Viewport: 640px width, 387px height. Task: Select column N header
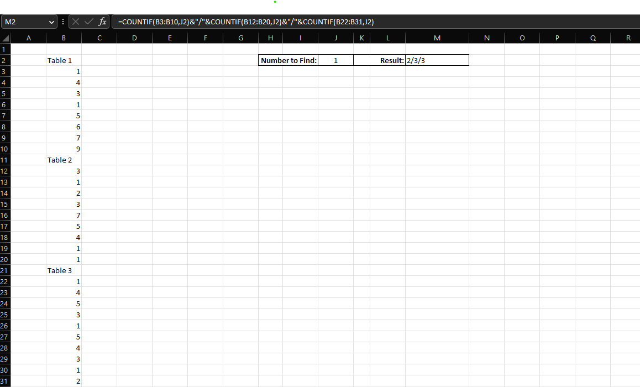pyautogui.click(x=486, y=38)
